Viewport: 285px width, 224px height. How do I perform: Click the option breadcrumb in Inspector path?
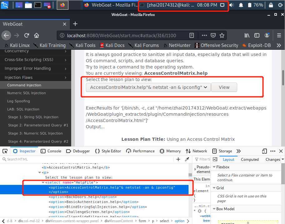pyautogui.click(x=179, y=221)
